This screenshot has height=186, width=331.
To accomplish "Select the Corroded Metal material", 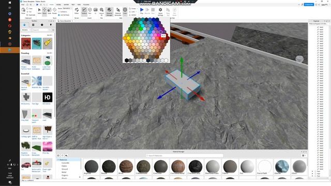I will (x=178, y=166).
